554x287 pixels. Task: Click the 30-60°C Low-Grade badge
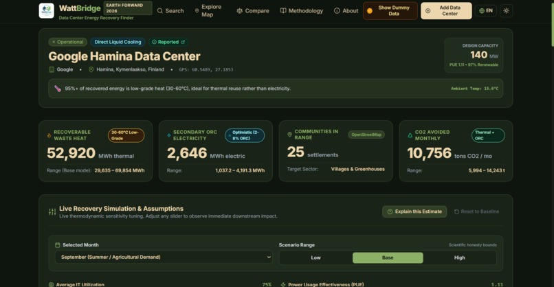pyautogui.click(x=126, y=135)
